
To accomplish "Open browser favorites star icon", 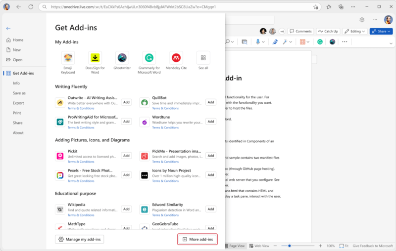I will (x=329, y=7).
